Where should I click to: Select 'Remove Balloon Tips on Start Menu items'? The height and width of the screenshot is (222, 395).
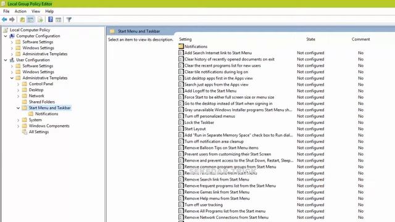[x=222, y=148]
